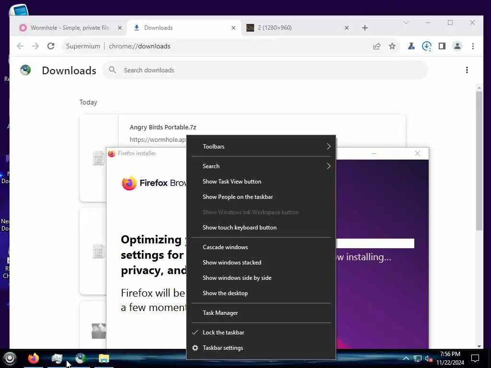491x368 pixels.
Task: Open Firefox from the taskbar
Action: pyautogui.click(x=33, y=358)
